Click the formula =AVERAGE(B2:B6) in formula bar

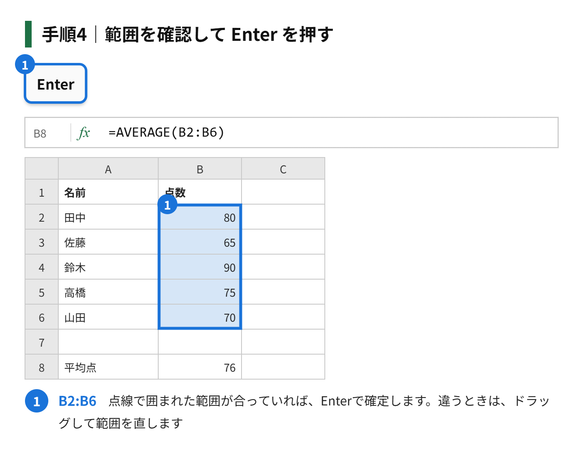pyautogui.click(x=166, y=132)
